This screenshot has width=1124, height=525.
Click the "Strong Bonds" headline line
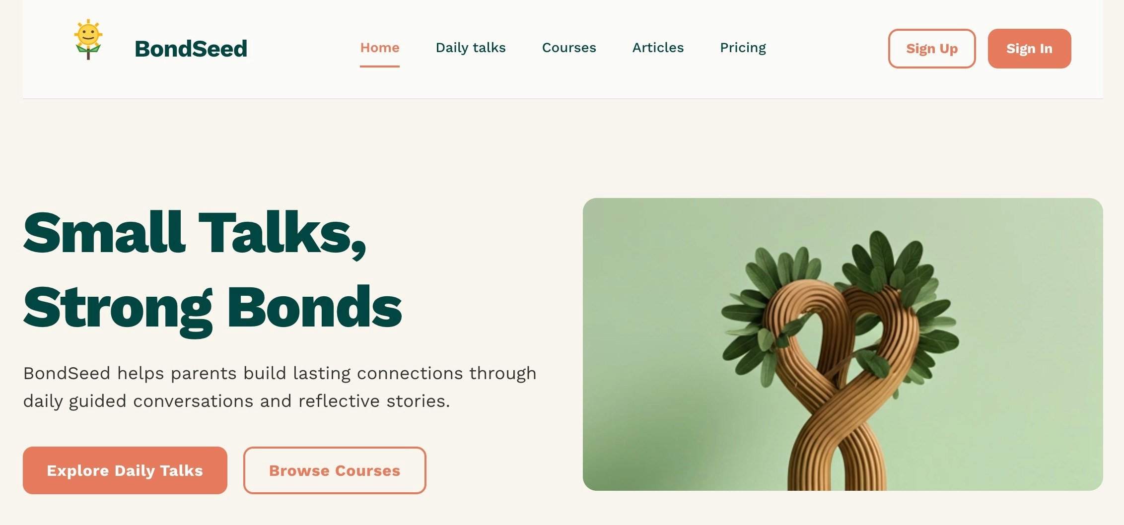click(x=212, y=309)
